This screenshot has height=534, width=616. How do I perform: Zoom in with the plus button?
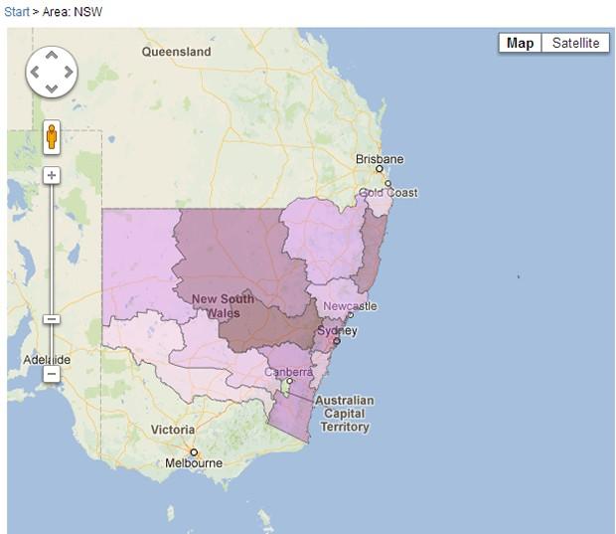(x=52, y=175)
